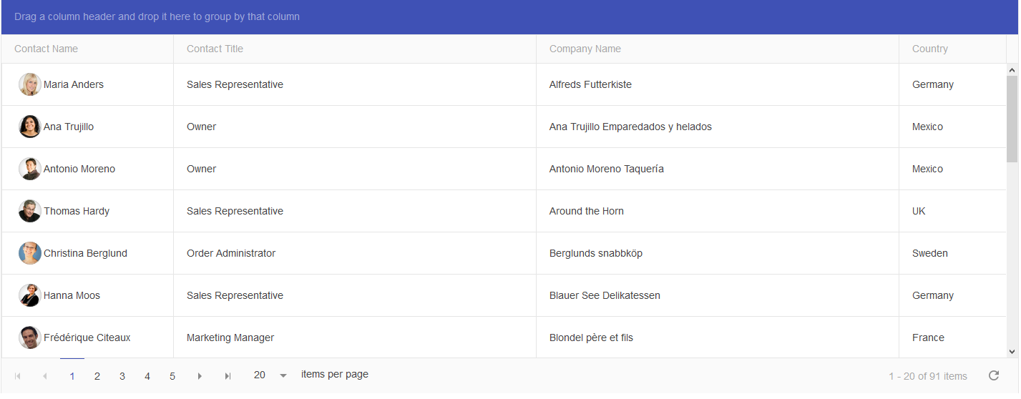
Task: Sort by the Country column header
Action: click(x=929, y=49)
